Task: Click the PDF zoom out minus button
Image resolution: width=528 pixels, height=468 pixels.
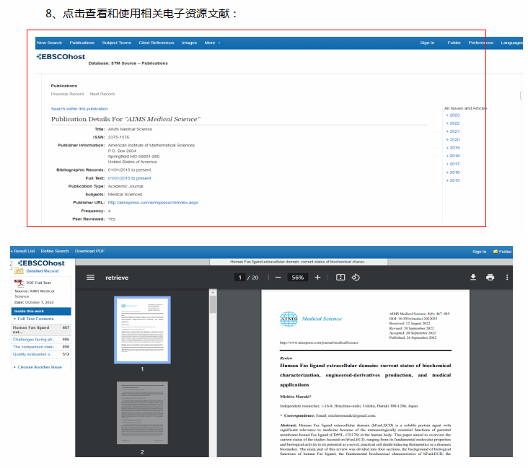Action: point(277,277)
